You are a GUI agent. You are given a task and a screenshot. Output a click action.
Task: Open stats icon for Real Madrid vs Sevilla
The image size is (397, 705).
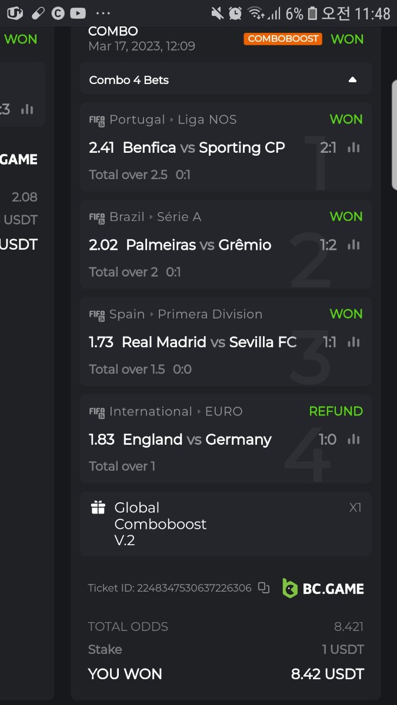[353, 342]
